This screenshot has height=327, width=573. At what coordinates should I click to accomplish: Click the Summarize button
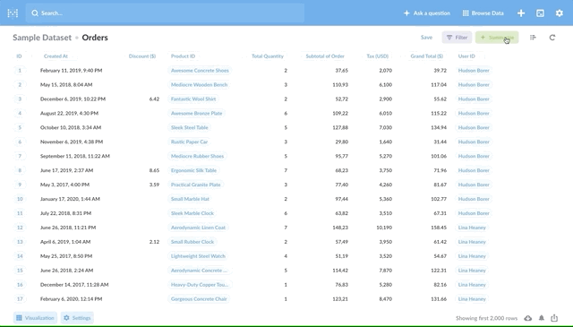497,38
